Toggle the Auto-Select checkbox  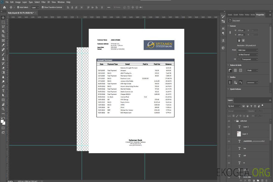[18, 7]
